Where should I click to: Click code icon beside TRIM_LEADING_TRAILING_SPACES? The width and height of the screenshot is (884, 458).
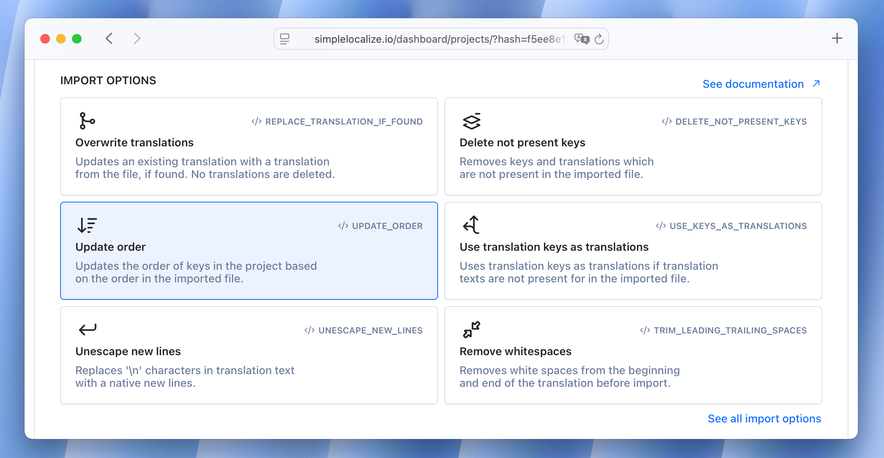645,330
